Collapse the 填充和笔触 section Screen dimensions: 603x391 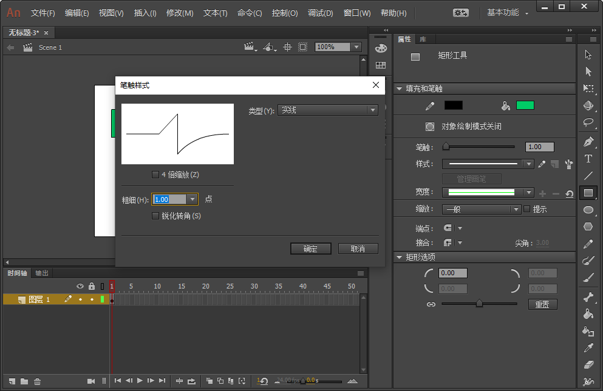pyautogui.click(x=400, y=88)
